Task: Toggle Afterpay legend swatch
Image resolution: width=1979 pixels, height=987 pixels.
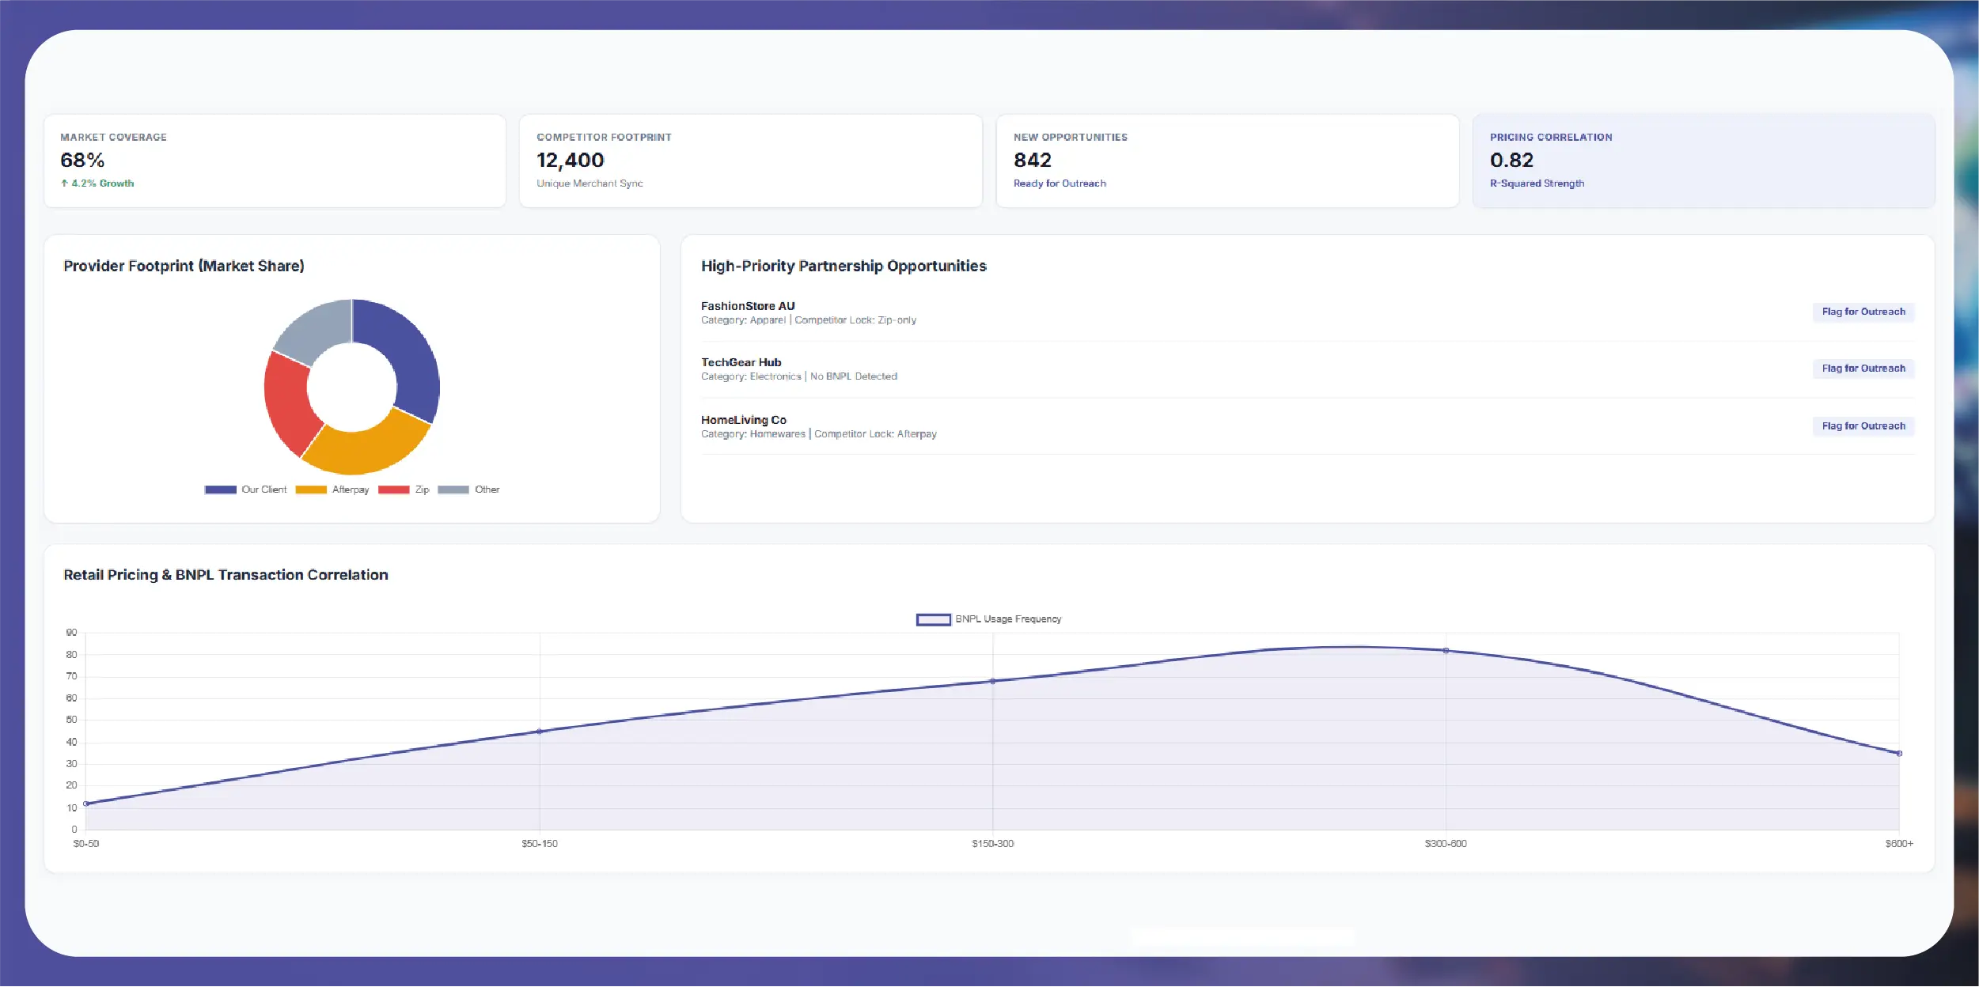Action: pos(311,490)
